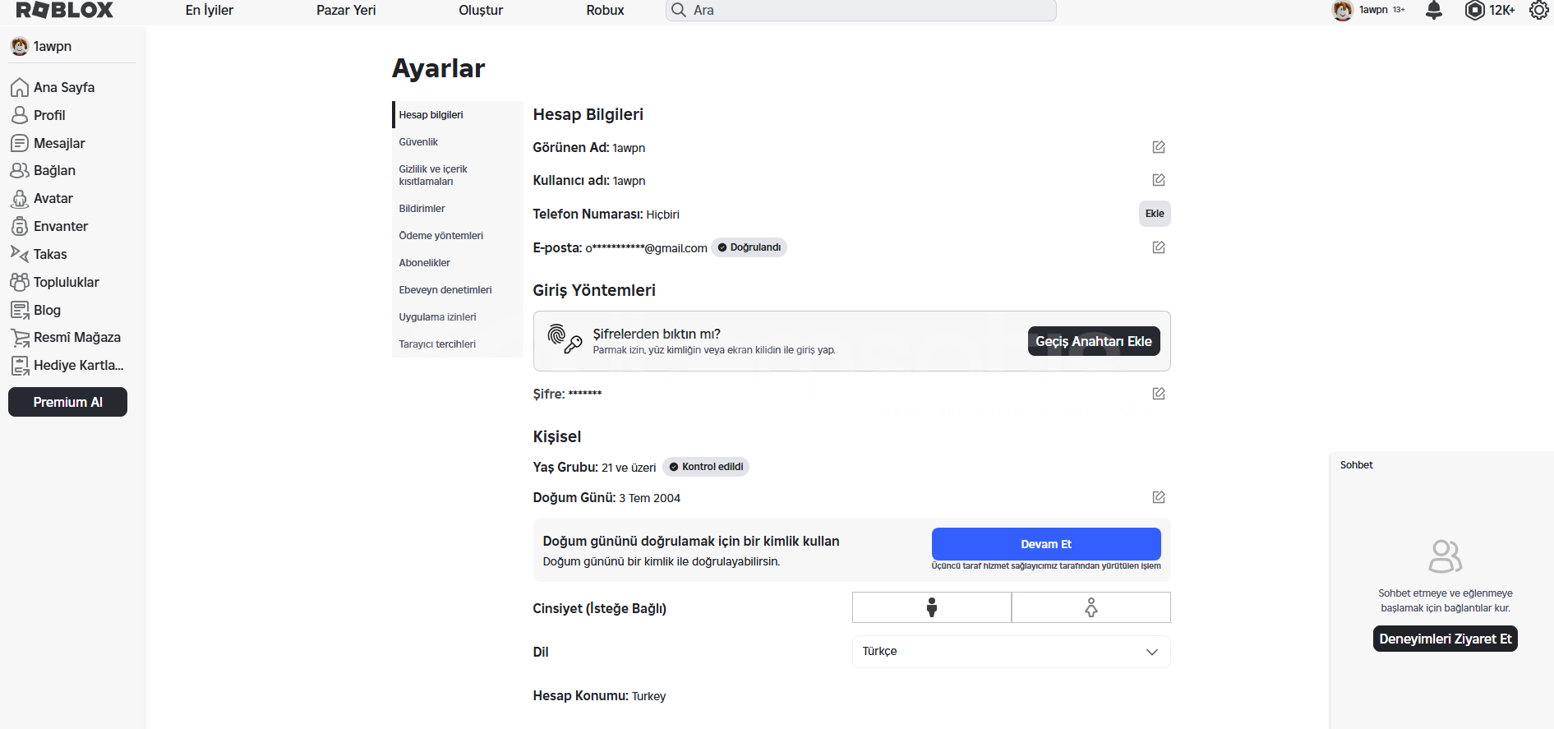The height and width of the screenshot is (729, 1554).
Task: Click the 1awpn username in sidebar
Action: 53,46
